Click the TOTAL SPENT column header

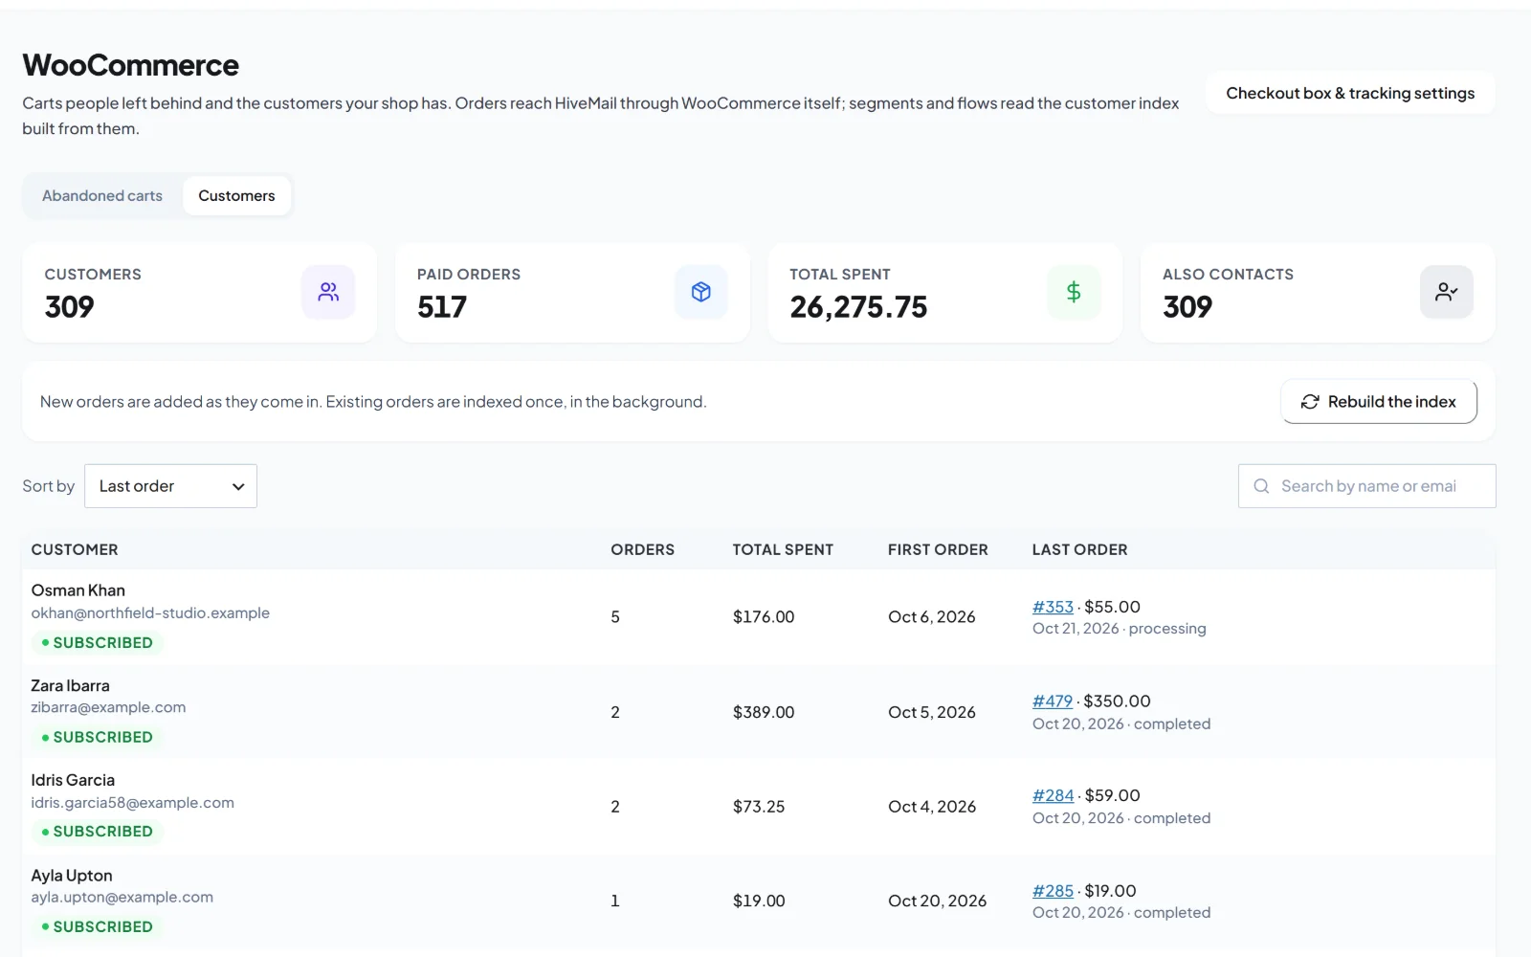(783, 550)
